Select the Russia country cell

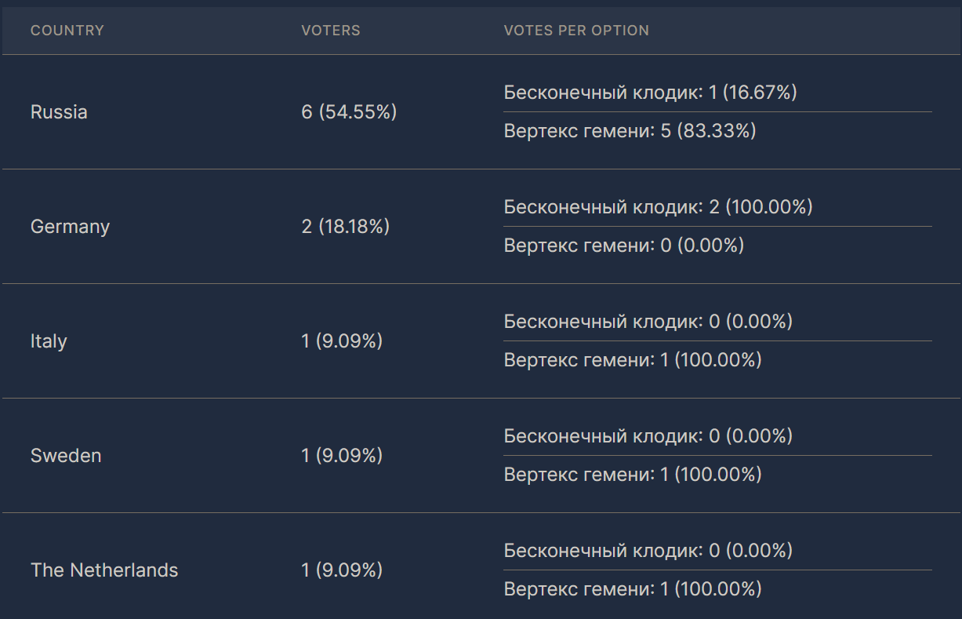click(59, 112)
